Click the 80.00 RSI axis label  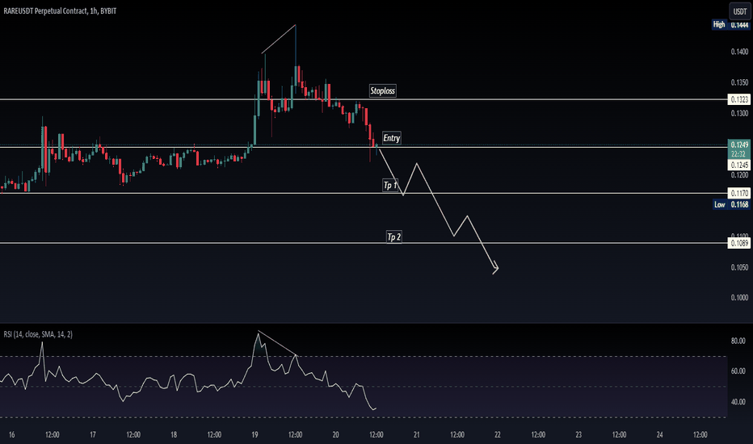738,341
